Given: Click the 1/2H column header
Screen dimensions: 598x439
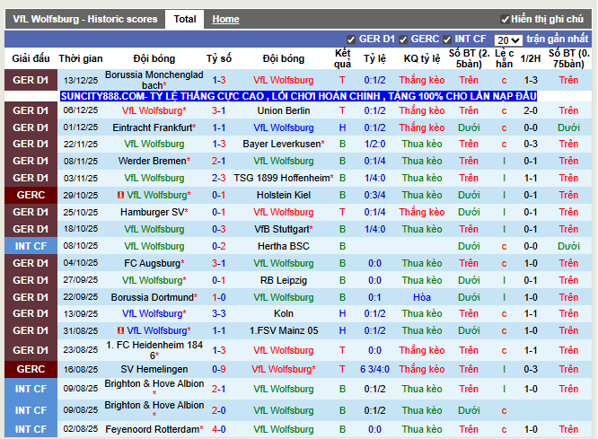Looking at the screenshot, I should pos(531,58).
